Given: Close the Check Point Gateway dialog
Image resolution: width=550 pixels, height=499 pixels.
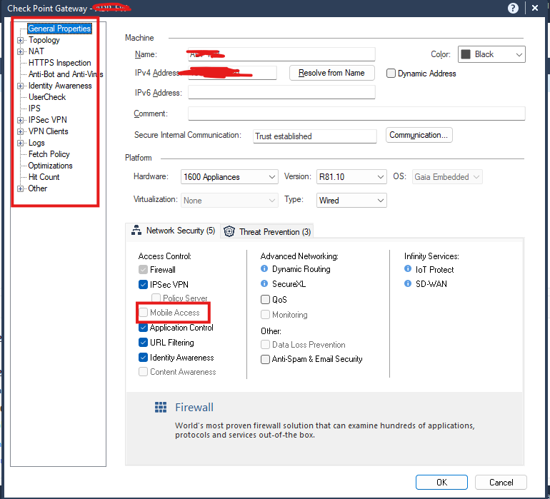Looking at the screenshot, I should point(535,8).
